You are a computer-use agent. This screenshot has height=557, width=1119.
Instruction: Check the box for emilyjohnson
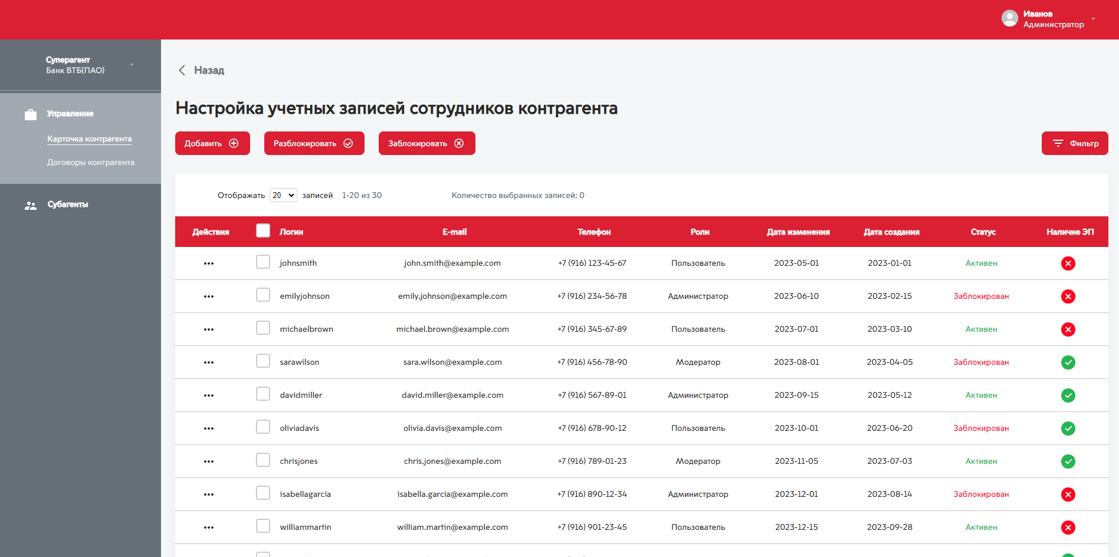point(263,295)
